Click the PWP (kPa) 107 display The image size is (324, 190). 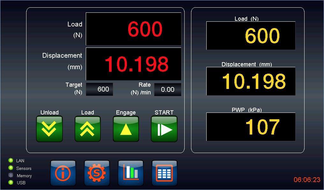click(251, 127)
